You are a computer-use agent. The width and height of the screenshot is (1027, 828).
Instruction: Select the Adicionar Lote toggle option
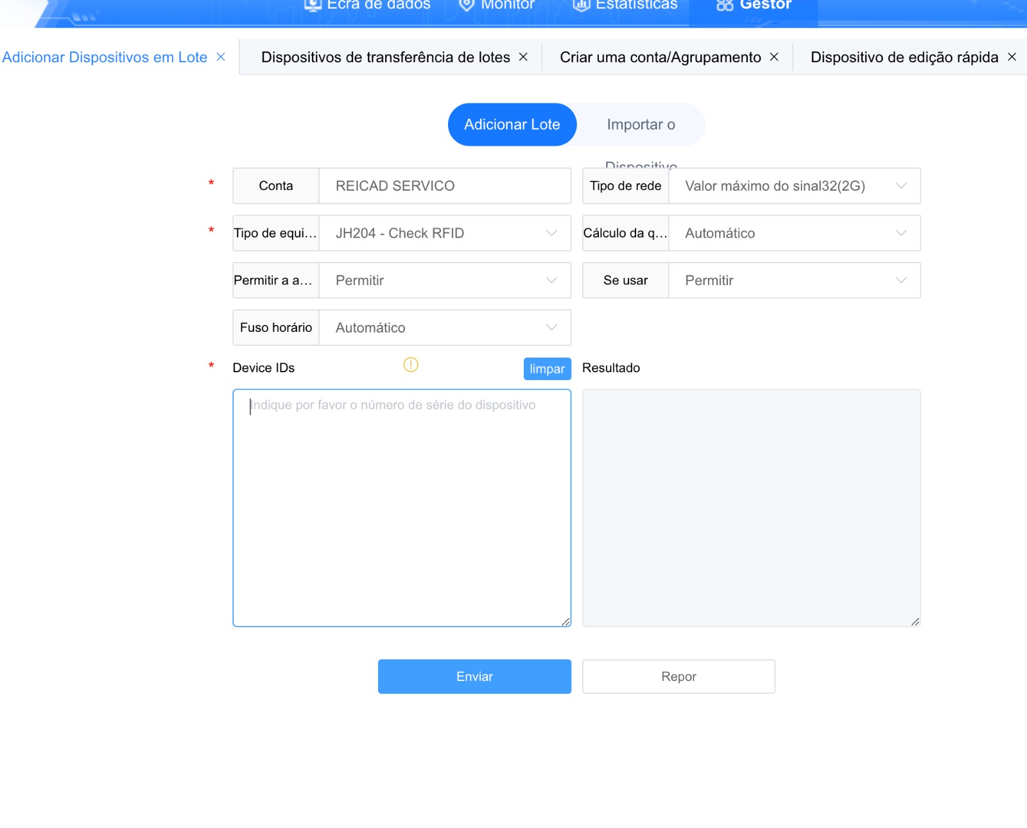512,125
